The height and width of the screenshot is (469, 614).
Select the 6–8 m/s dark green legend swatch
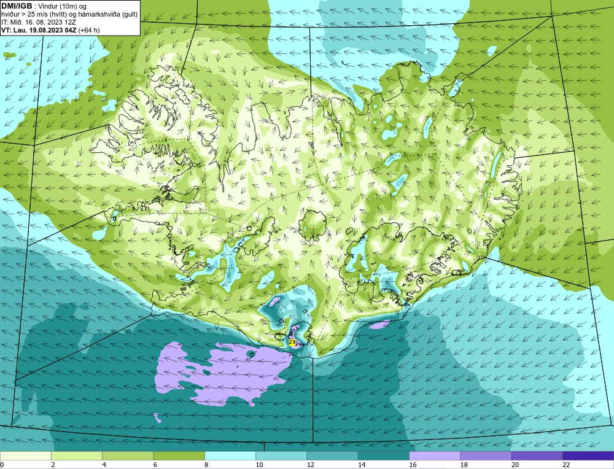coord(179,455)
